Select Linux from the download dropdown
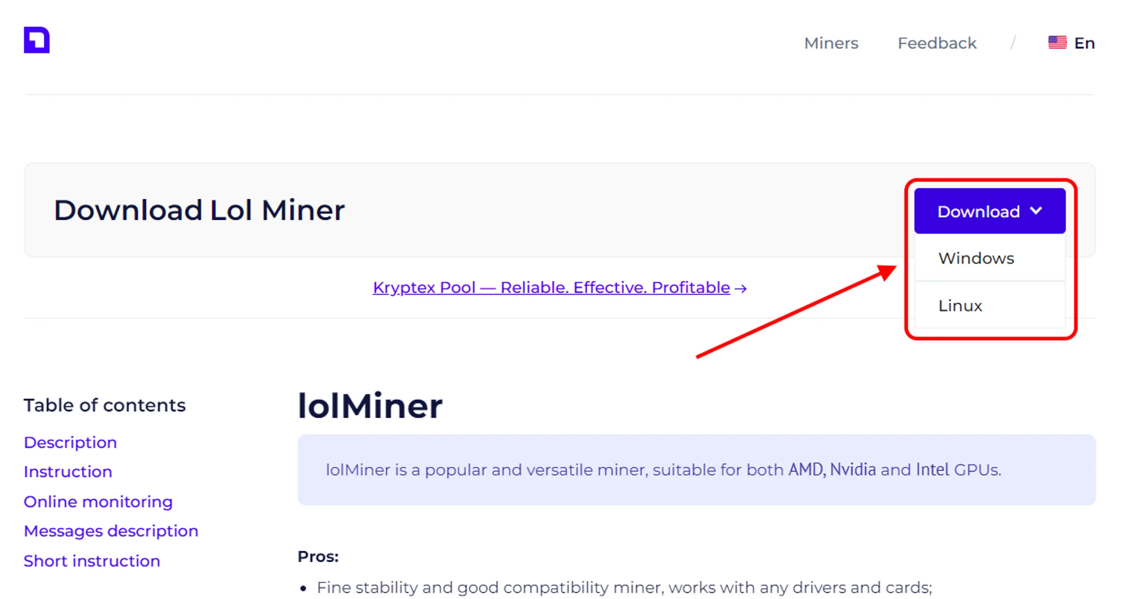The width and height of the screenshot is (1134, 599). point(960,306)
